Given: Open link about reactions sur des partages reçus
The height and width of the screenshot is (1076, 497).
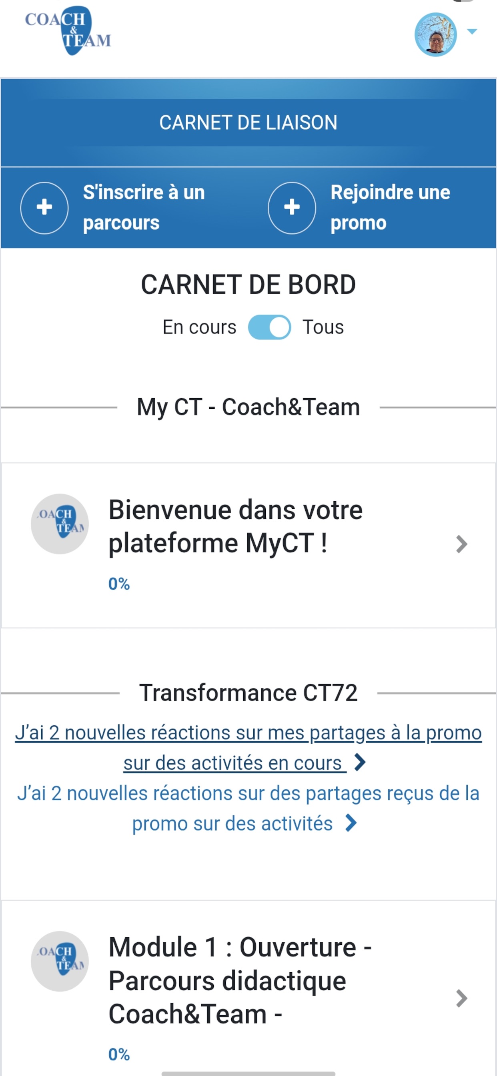Looking at the screenshot, I should (248, 808).
